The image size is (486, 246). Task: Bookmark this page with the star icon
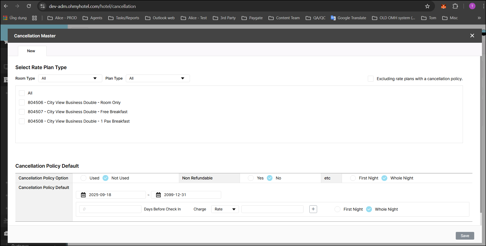427,6
